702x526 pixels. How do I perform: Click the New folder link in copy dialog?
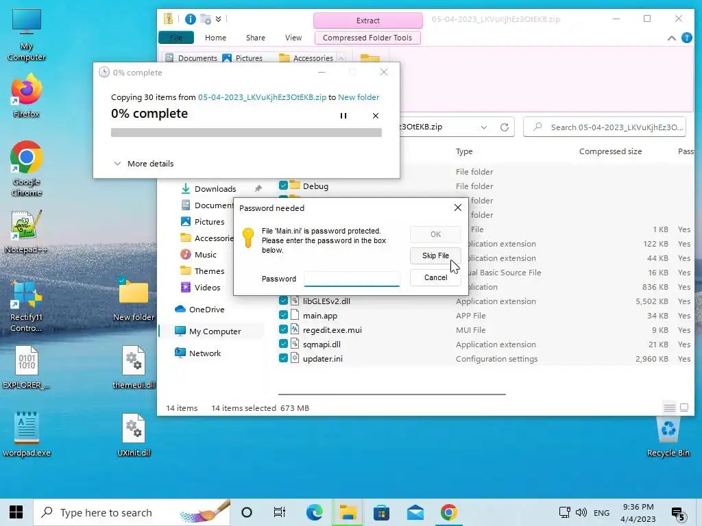coord(358,97)
